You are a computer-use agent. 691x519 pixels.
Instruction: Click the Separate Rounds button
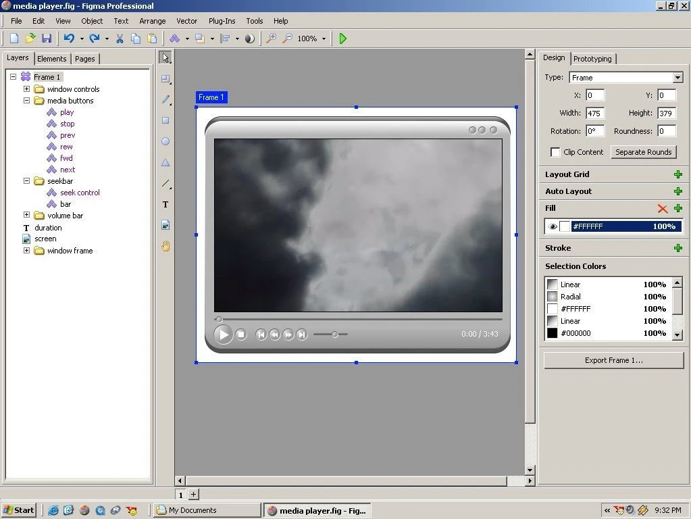click(644, 152)
